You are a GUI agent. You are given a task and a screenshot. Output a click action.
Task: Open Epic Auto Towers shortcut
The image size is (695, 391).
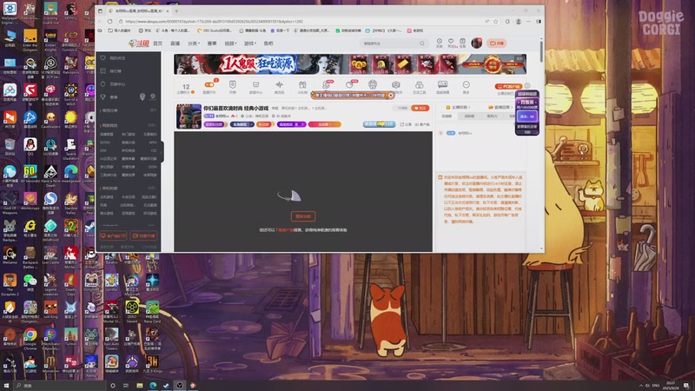pyautogui.click(x=111, y=339)
